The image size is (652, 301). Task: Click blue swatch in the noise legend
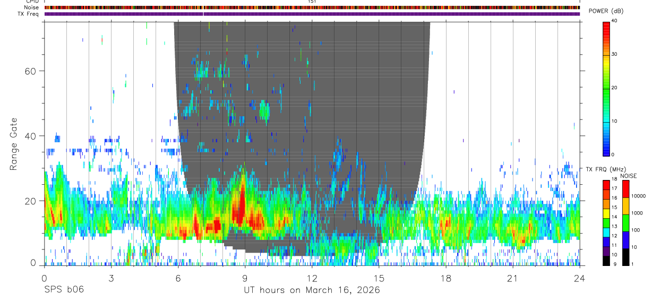pyautogui.click(x=625, y=240)
